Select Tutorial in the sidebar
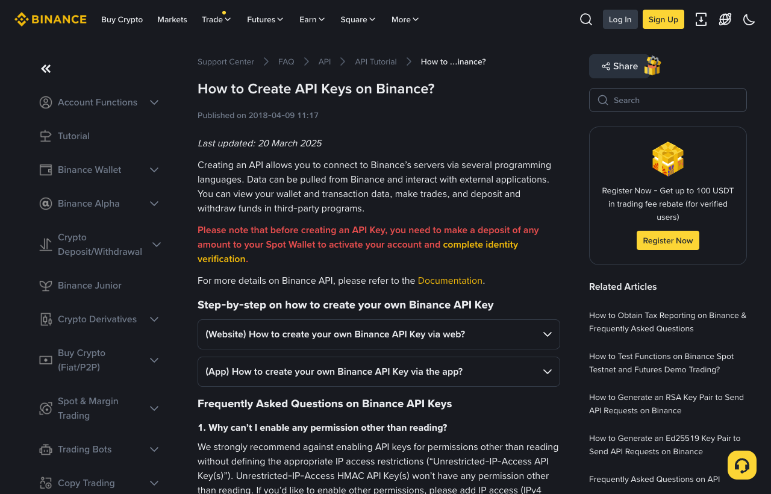Viewport: 771px width, 494px height. pos(73,136)
